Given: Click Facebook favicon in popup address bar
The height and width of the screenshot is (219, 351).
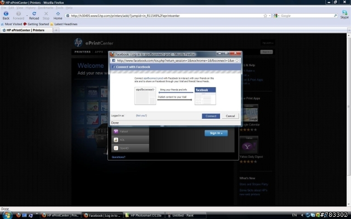Looking at the screenshot, I should pos(114,61).
